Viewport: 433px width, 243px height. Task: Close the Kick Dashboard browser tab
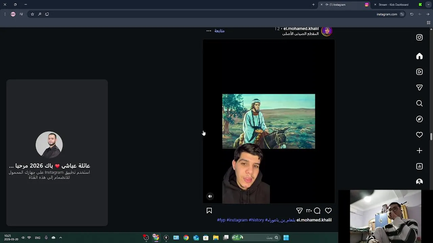click(x=375, y=5)
